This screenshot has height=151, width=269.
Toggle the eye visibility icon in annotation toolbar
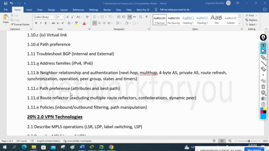coord(263,45)
